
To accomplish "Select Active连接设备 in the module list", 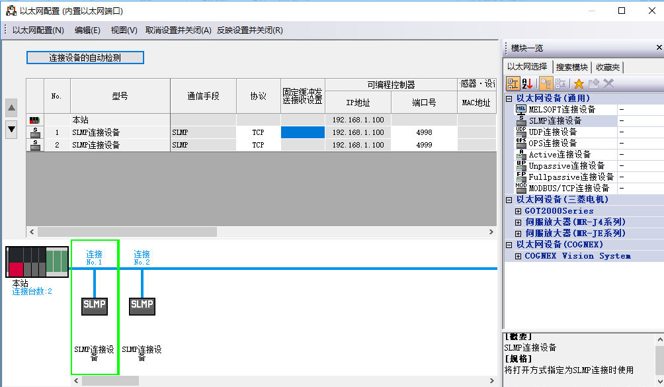I will coord(560,155).
